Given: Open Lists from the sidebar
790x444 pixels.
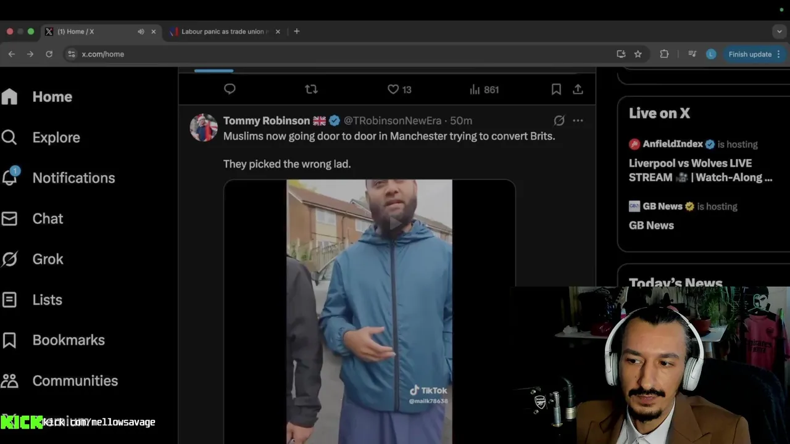Looking at the screenshot, I should [31, 300].
